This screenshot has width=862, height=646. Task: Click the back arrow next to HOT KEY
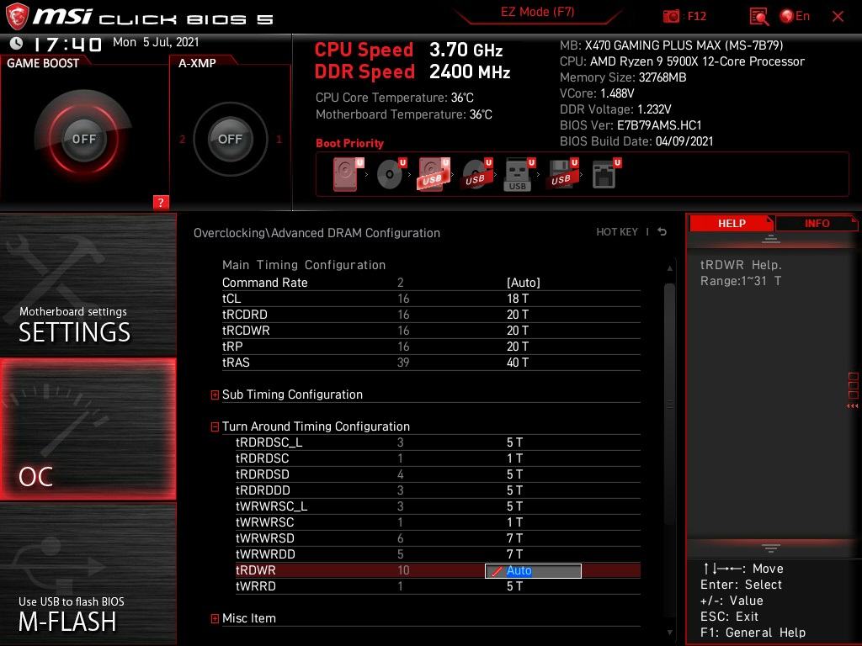pyautogui.click(x=662, y=232)
